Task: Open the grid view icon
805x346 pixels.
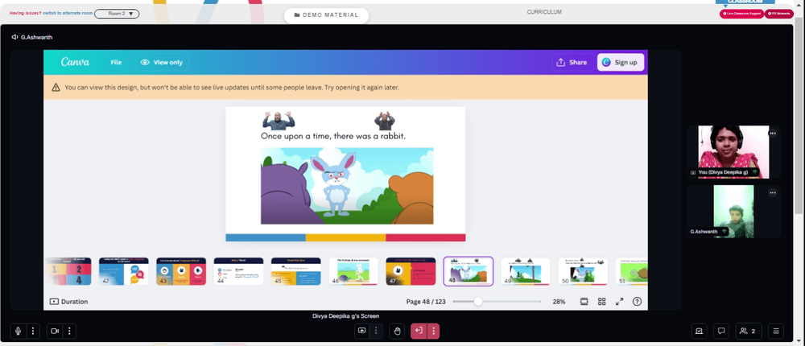Action: pos(601,301)
